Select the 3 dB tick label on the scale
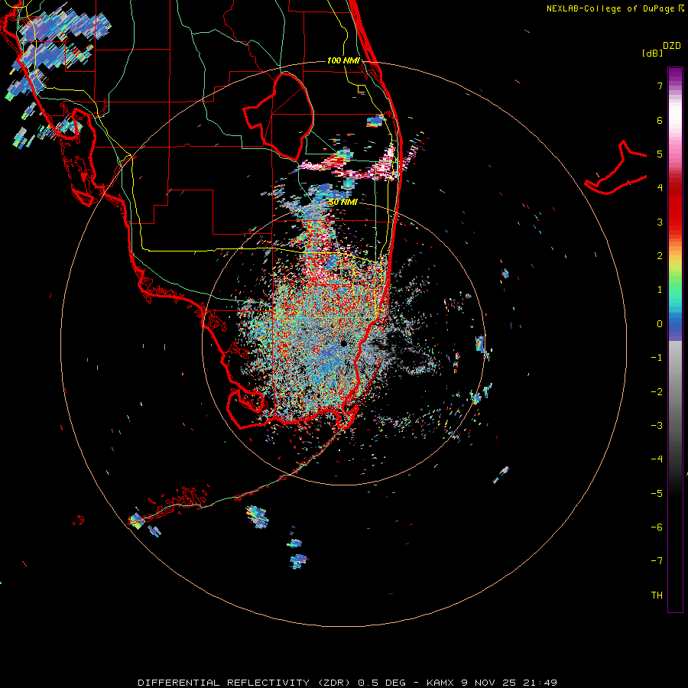Viewport: 688px width, 688px height. click(660, 222)
